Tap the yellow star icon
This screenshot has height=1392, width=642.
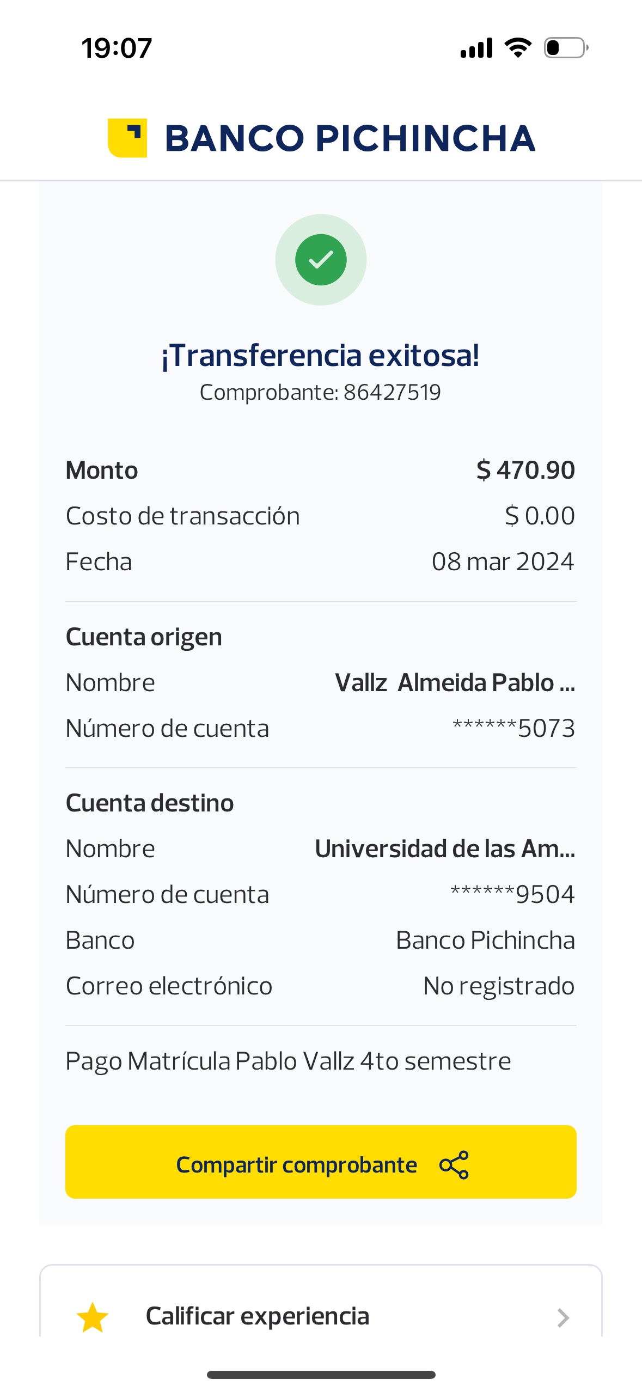(93, 1317)
